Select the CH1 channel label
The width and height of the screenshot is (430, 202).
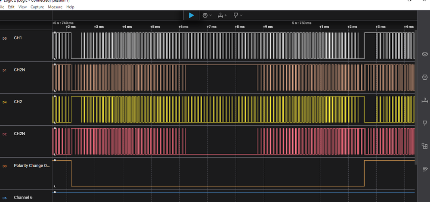coord(18,38)
